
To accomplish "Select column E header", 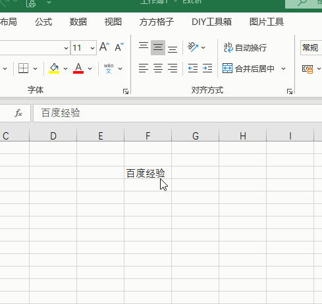I will (x=101, y=136).
